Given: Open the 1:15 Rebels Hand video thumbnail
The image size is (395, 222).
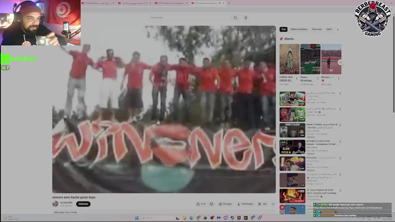Looking at the screenshot, I should pos(292,180).
